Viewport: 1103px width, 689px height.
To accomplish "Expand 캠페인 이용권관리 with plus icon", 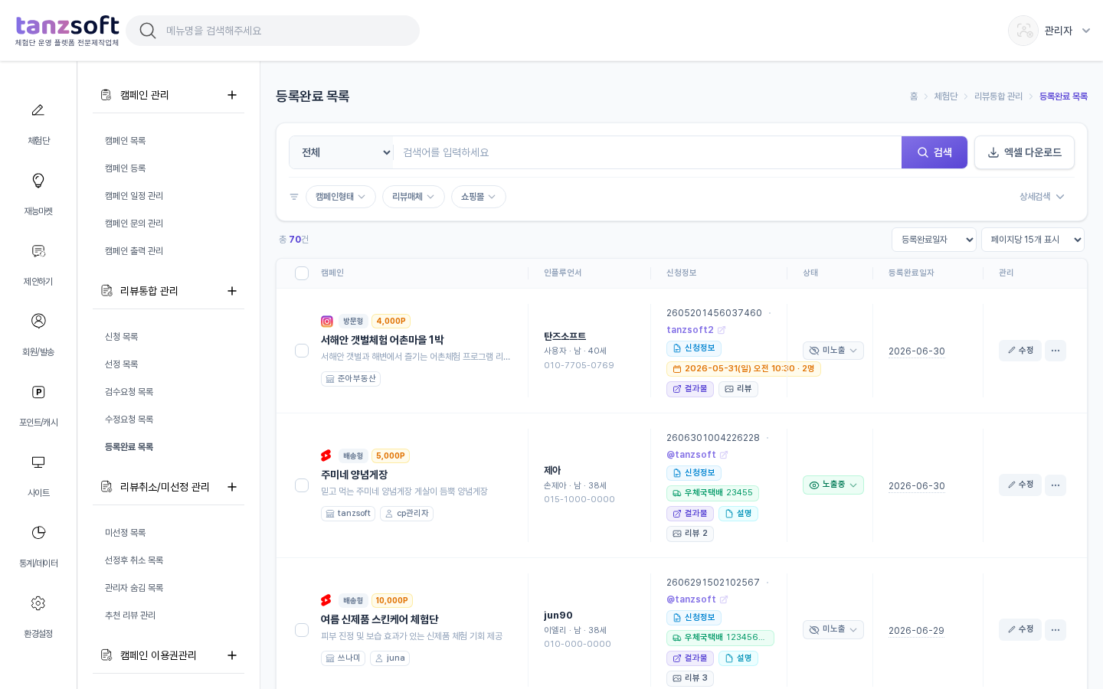I will click(232, 655).
